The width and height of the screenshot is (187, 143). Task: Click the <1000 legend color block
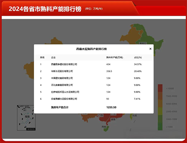(160, 127)
